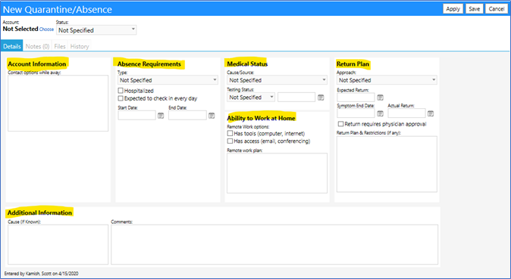The image size is (511, 279).
Task: Click the Additional Information heading
Action: (39, 212)
